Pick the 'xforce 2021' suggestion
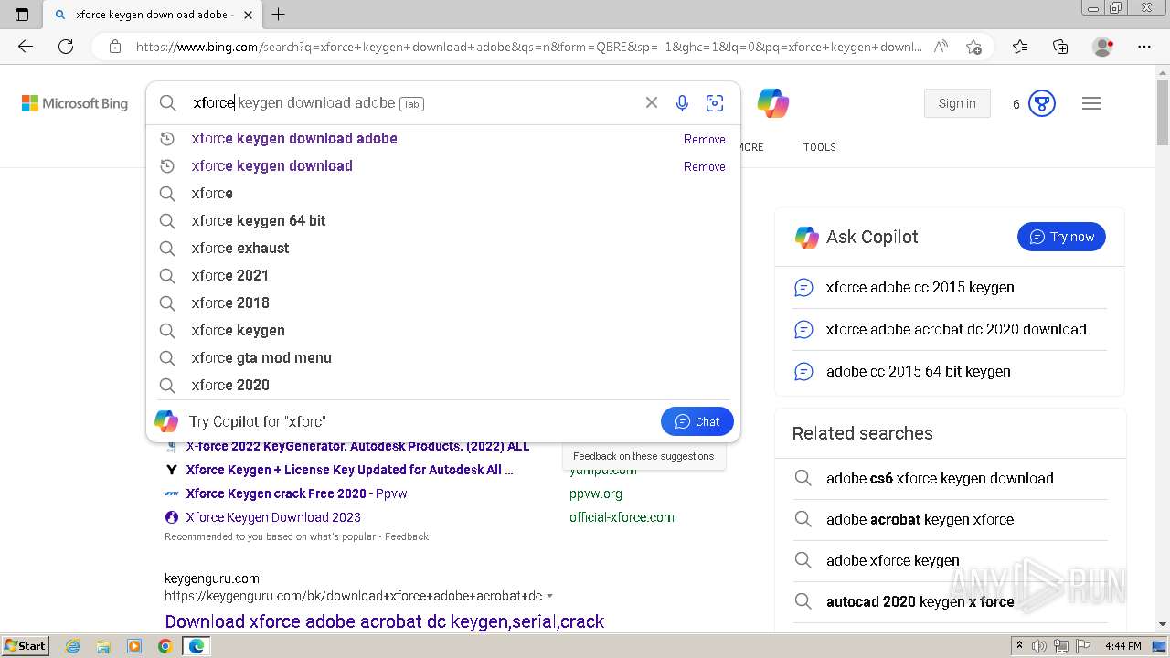1170x658 pixels. click(443, 276)
